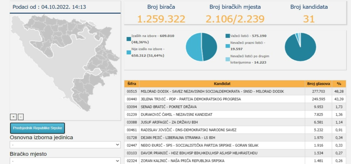351x164 pixels.
Task: Sort by Broj glasova column header
Action: point(319,84)
